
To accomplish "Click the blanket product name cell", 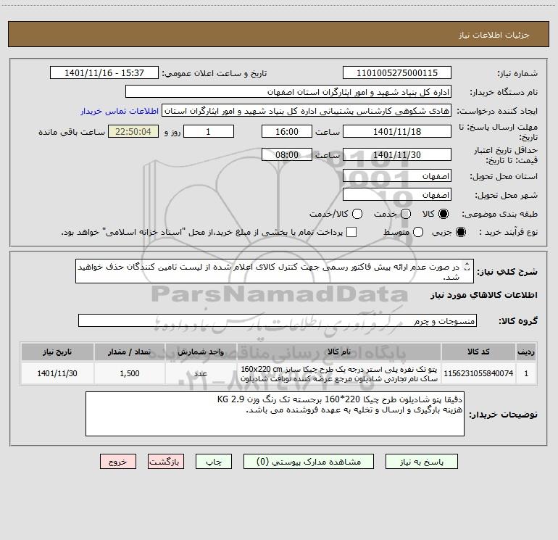I will click(339, 373).
